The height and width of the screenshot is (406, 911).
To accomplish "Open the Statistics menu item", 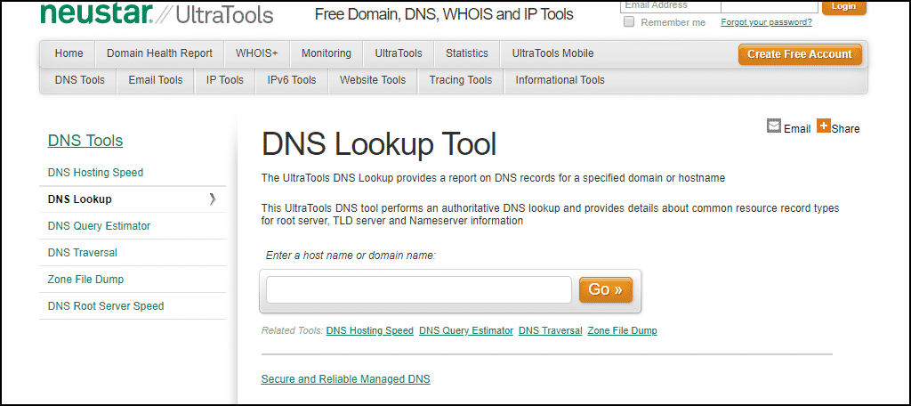I will click(467, 53).
